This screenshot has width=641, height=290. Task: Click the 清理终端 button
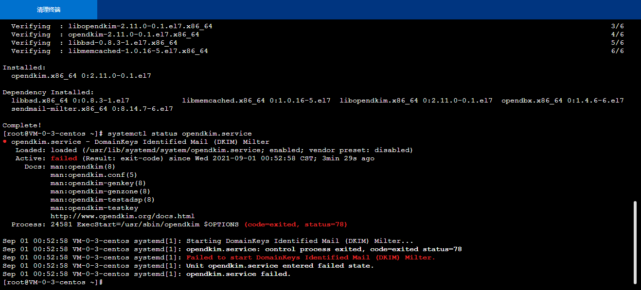49,10
